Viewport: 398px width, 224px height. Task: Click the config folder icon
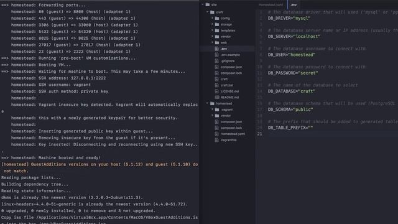coord(217,18)
